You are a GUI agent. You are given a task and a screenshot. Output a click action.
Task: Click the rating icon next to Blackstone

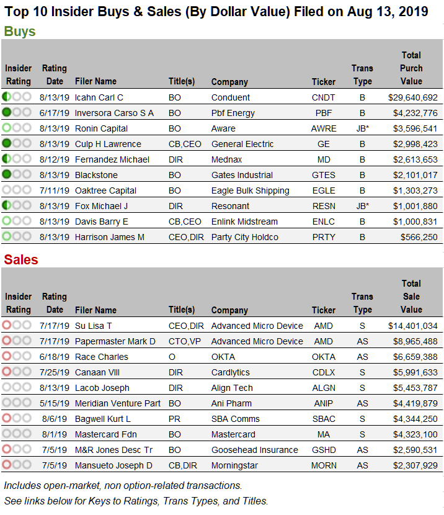tap(17, 175)
